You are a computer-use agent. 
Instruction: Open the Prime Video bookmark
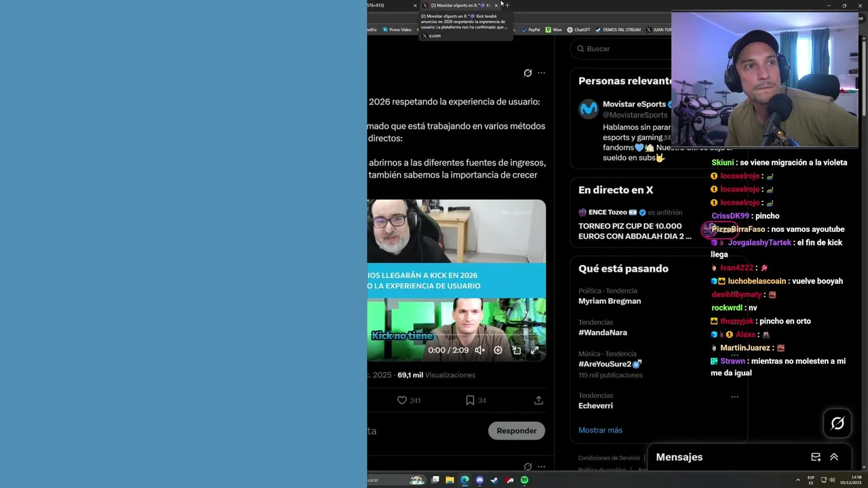397,30
